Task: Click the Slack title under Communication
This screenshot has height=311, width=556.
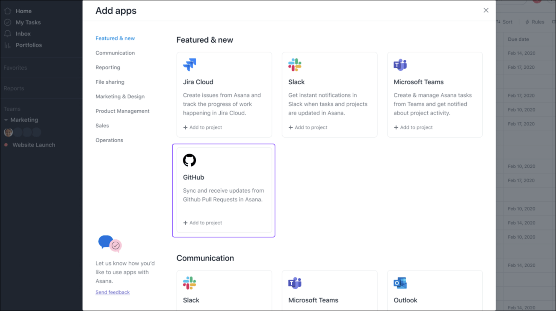Action: tap(191, 300)
